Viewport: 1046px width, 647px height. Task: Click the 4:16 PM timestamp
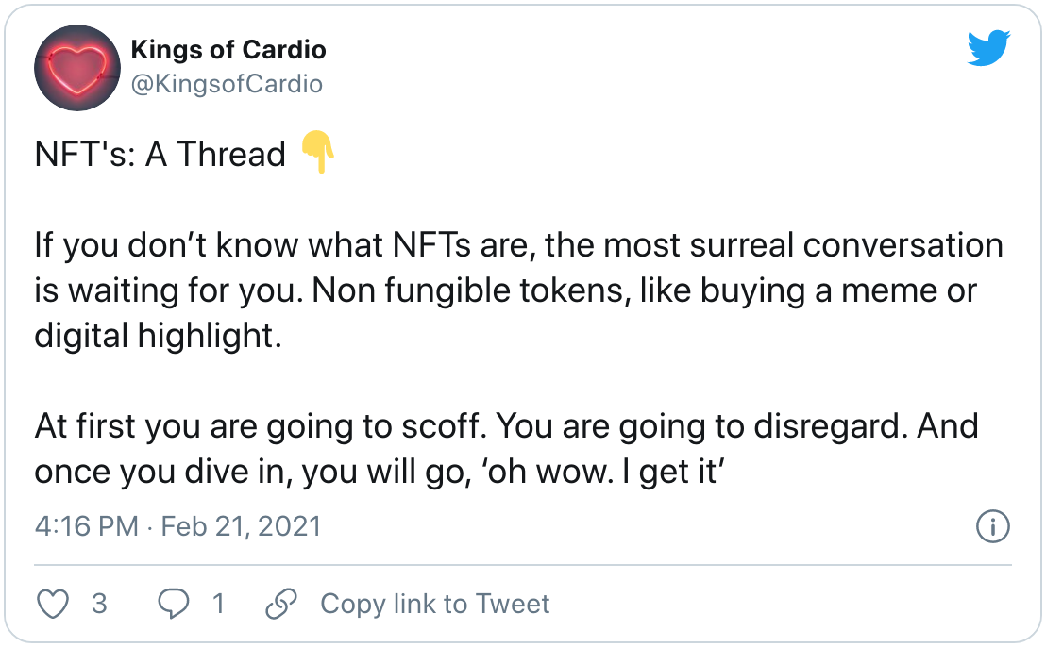[x=87, y=526]
